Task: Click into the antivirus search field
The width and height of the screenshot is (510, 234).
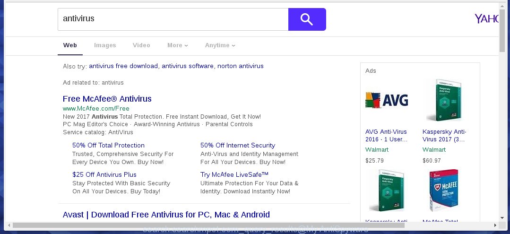Action: click(x=173, y=19)
